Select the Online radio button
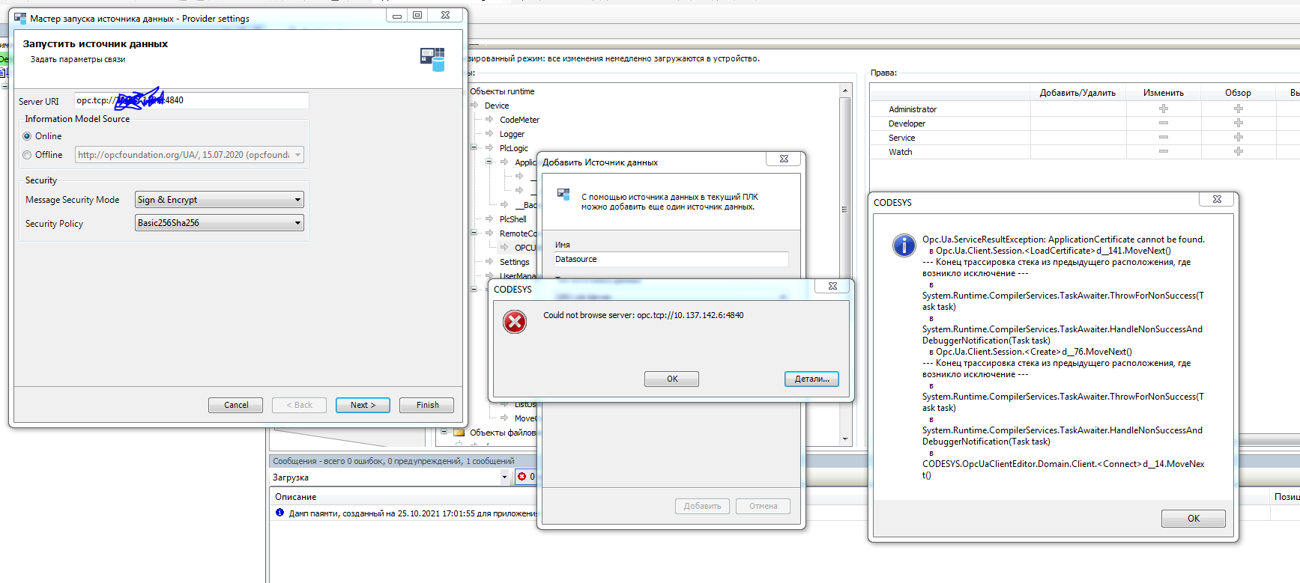Viewport: 1300px width, 583px height. pyautogui.click(x=28, y=136)
